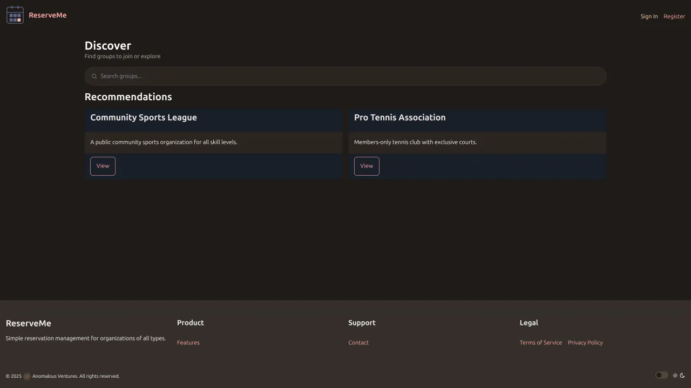
Task: Open the Privacy Policy link
Action: coord(585,343)
